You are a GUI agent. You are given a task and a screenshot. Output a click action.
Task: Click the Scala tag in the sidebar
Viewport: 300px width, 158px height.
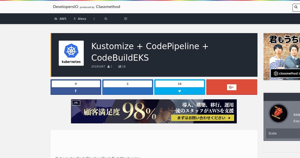click(272, 133)
